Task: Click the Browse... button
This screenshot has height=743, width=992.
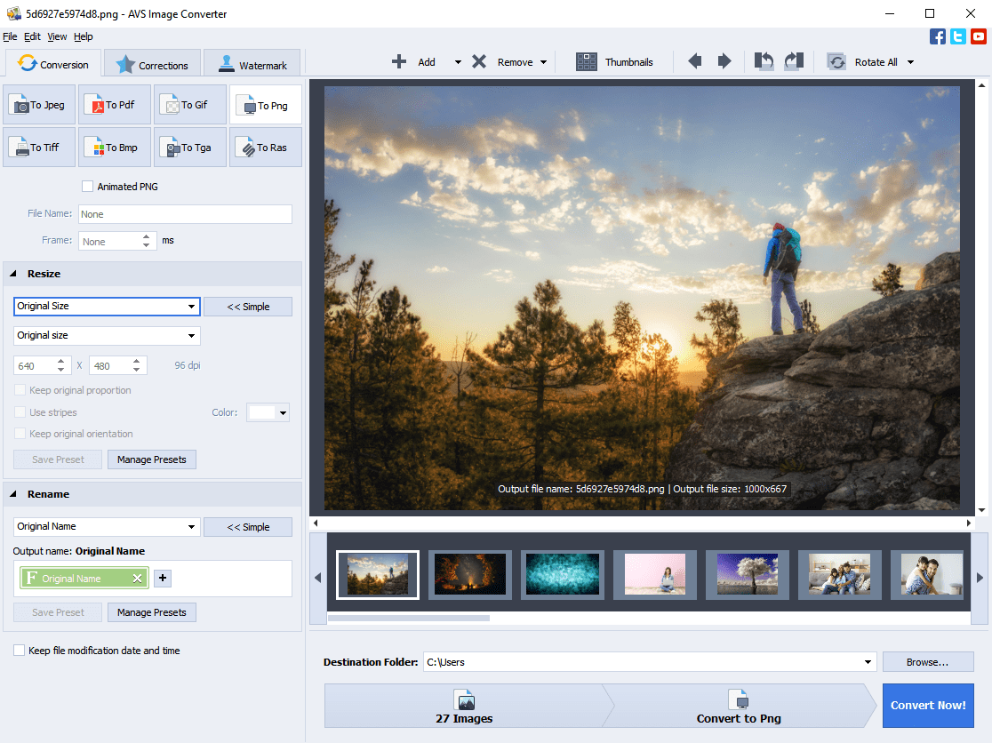Action: click(927, 662)
